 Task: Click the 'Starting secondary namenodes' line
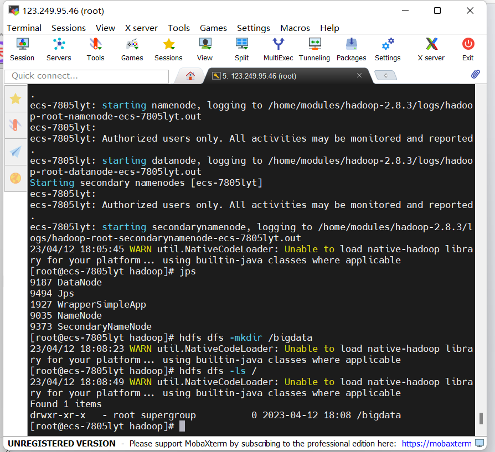(x=146, y=183)
